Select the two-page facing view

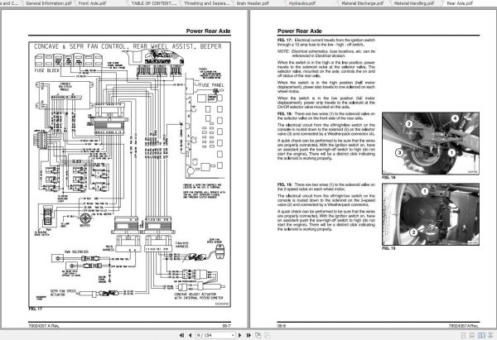(x=481, y=335)
